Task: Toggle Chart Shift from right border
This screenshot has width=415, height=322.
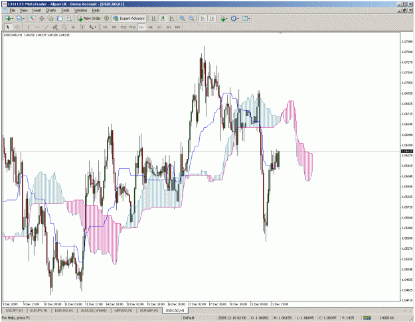Action: (212, 19)
